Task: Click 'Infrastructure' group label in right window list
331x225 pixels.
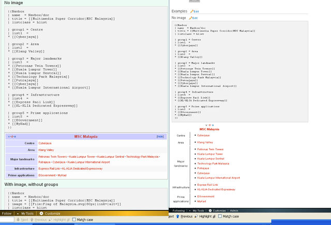Action: 180,187
